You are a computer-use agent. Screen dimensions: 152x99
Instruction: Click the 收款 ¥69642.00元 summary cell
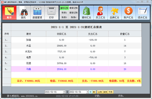[62, 81]
